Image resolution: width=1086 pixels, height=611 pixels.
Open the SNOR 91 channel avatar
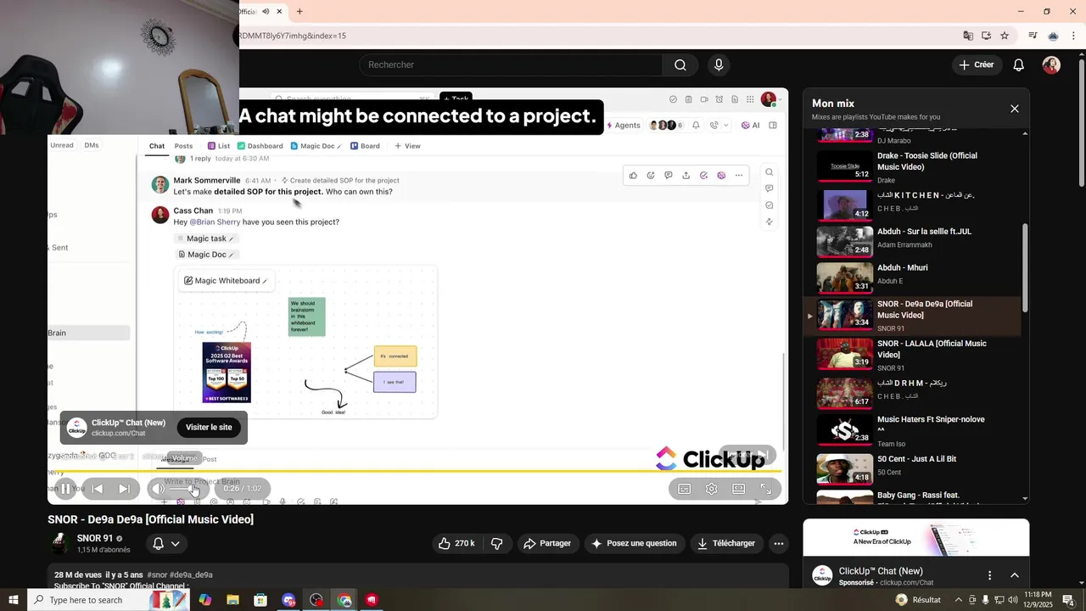click(x=59, y=543)
